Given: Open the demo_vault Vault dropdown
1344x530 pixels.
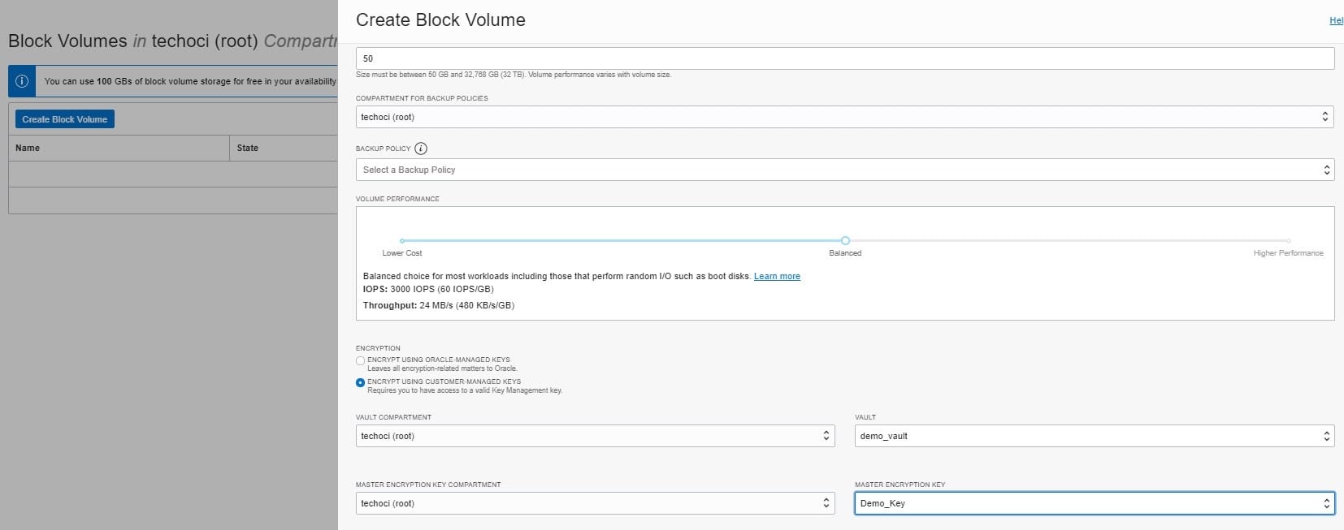Looking at the screenshot, I should 1094,436.
